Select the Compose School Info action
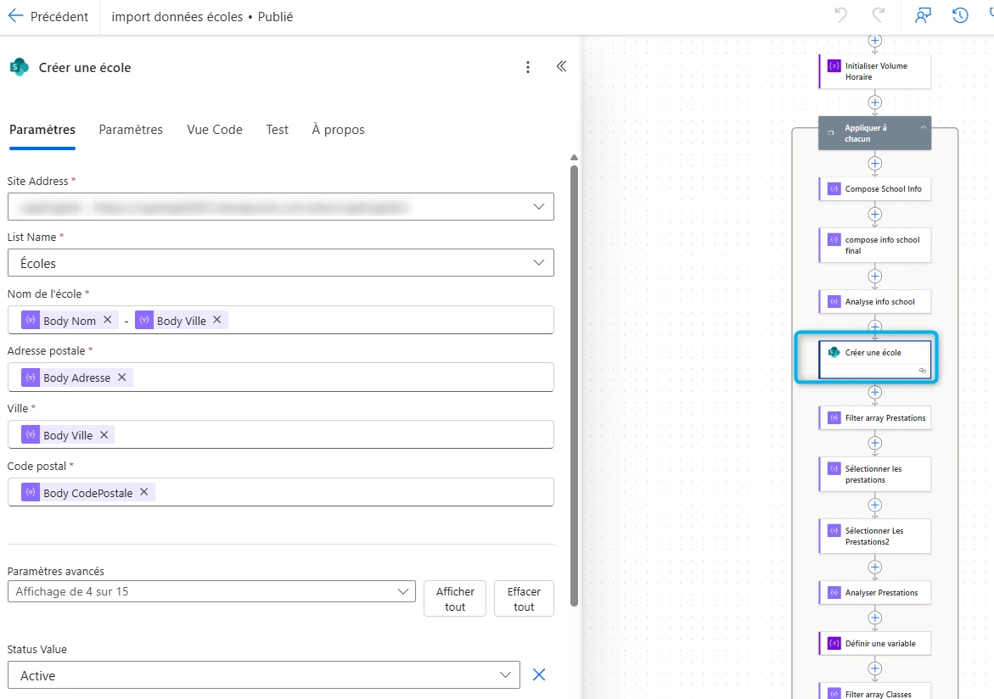This screenshot has height=699, width=994. [x=875, y=189]
